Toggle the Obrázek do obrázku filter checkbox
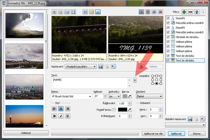210x140 pixels. pos(168,37)
